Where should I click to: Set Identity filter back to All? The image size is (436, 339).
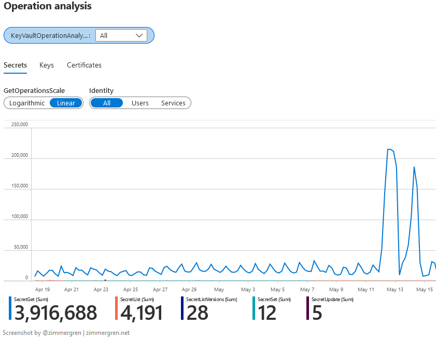[107, 103]
